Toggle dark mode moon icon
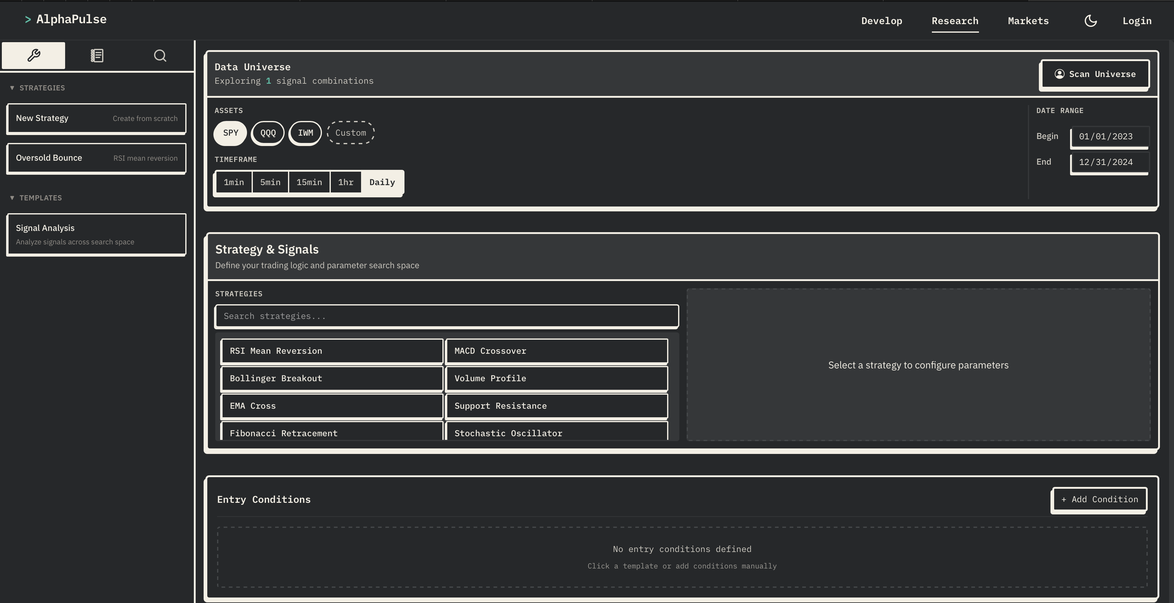This screenshot has width=1174, height=603. [1091, 21]
